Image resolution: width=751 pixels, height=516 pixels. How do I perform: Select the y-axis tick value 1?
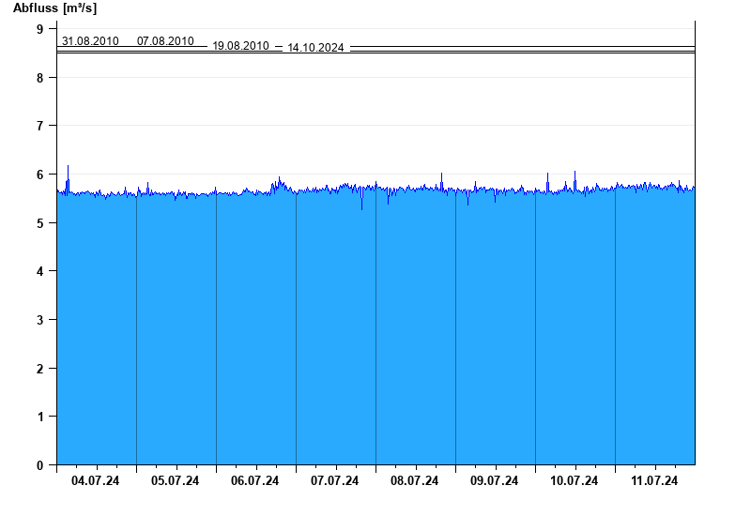(x=40, y=417)
